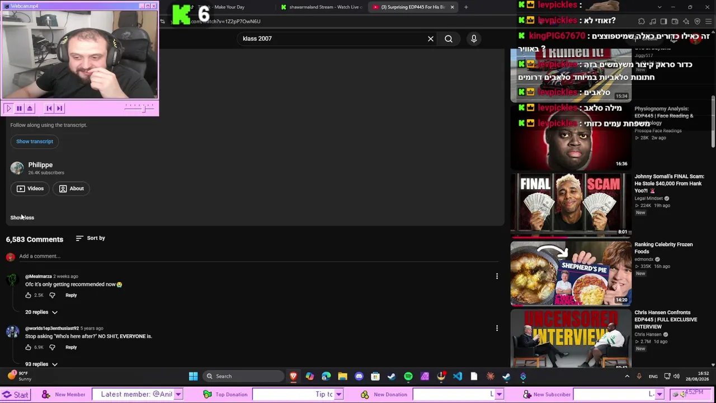Viewport: 716px width, 403px height.
Task: Open the Windows Start menu
Action: click(x=193, y=376)
